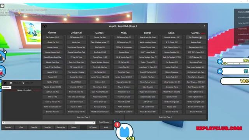Screen dimensions: 249x140
Task: Click the Clear button
Action: click(21, 127)
